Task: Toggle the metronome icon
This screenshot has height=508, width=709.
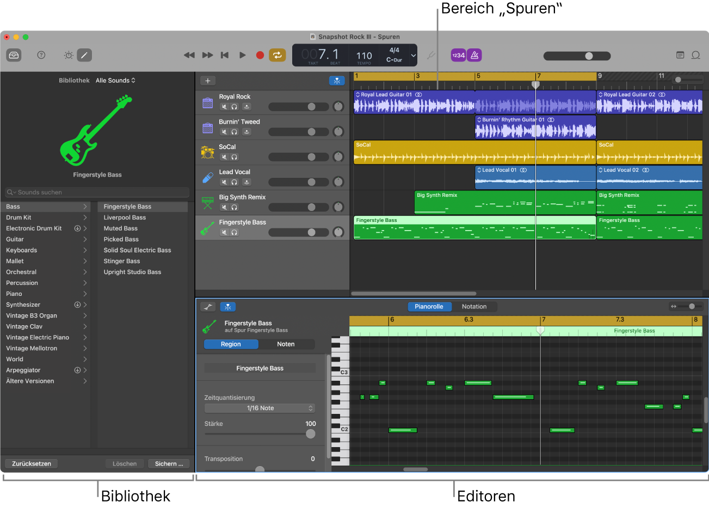Action: [473, 55]
